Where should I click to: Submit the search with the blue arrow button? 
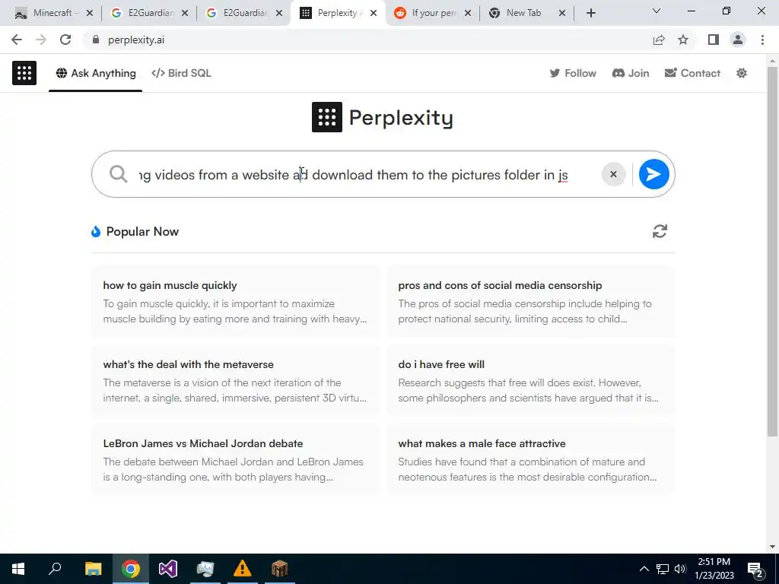coord(653,174)
